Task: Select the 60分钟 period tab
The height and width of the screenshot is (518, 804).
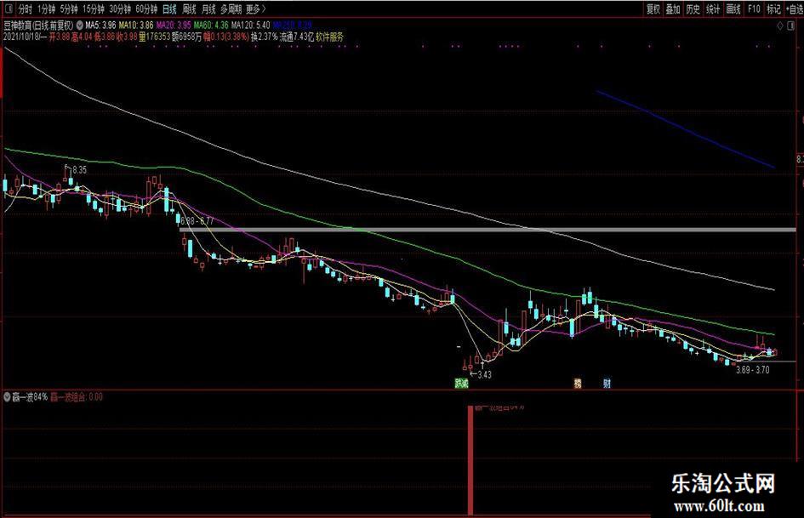Action: (x=146, y=9)
